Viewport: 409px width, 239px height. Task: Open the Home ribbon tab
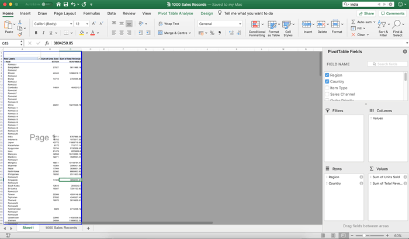click(8, 13)
